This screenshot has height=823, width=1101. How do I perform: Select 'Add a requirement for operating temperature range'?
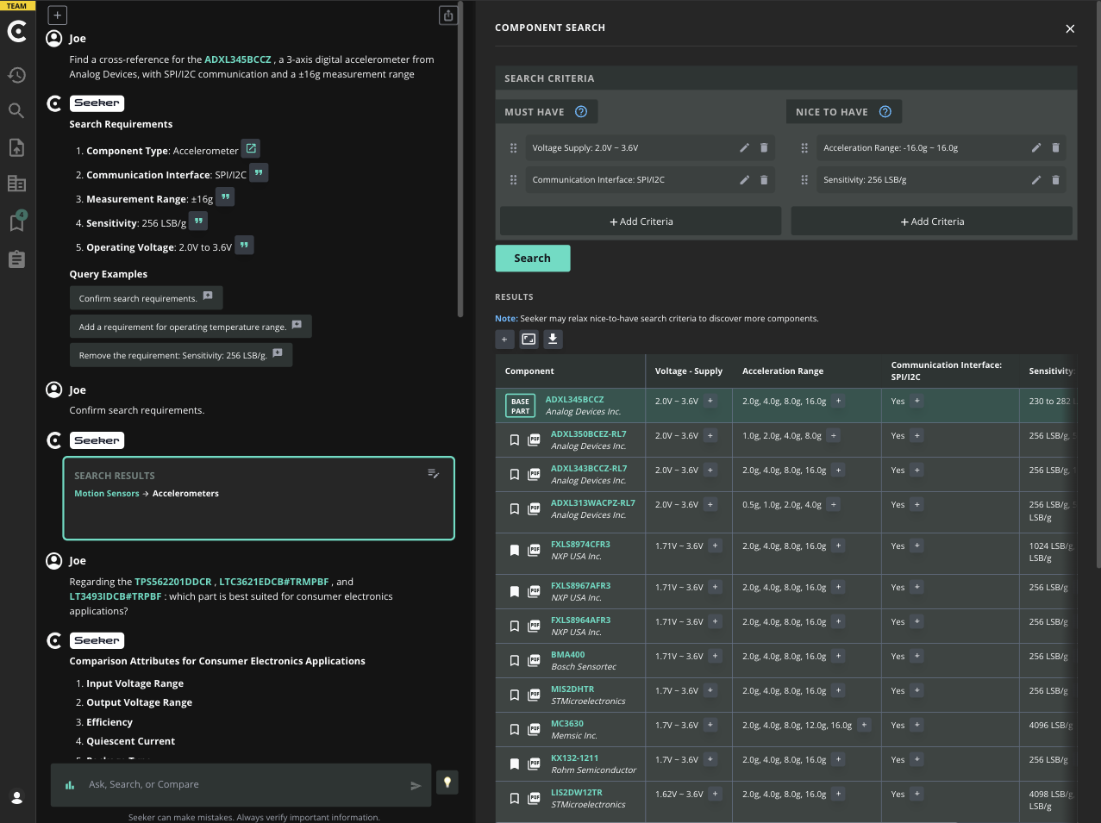coord(191,327)
